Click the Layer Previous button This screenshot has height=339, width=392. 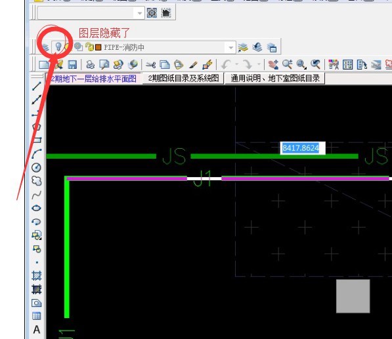pos(257,47)
